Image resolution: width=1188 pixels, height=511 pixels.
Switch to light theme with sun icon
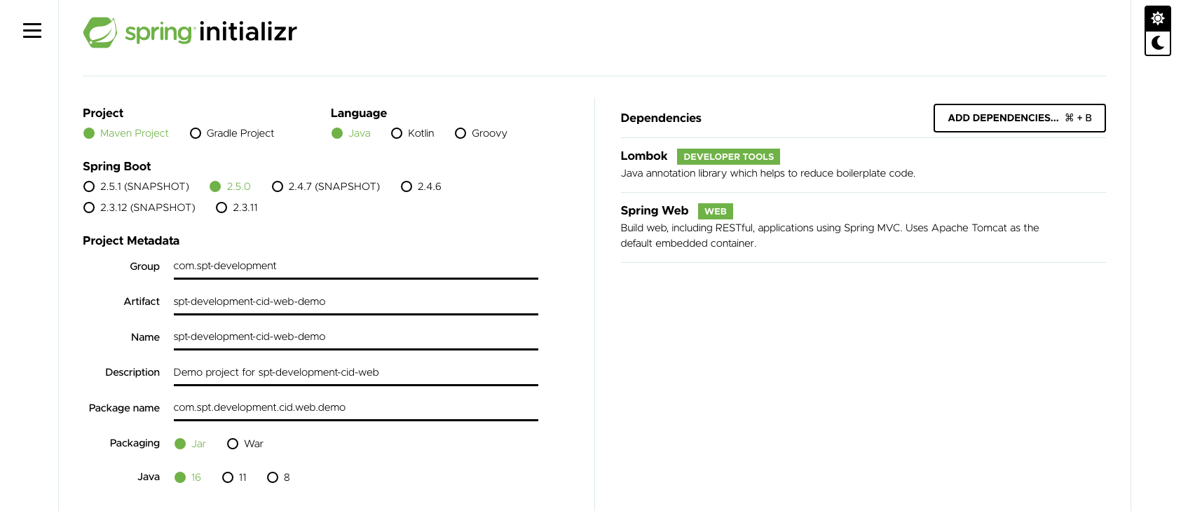pos(1158,18)
